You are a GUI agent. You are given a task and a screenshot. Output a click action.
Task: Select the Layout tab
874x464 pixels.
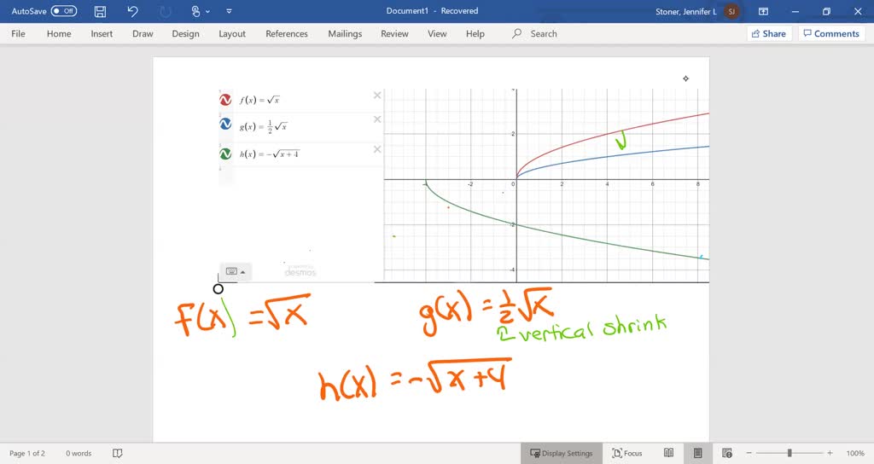point(232,33)
